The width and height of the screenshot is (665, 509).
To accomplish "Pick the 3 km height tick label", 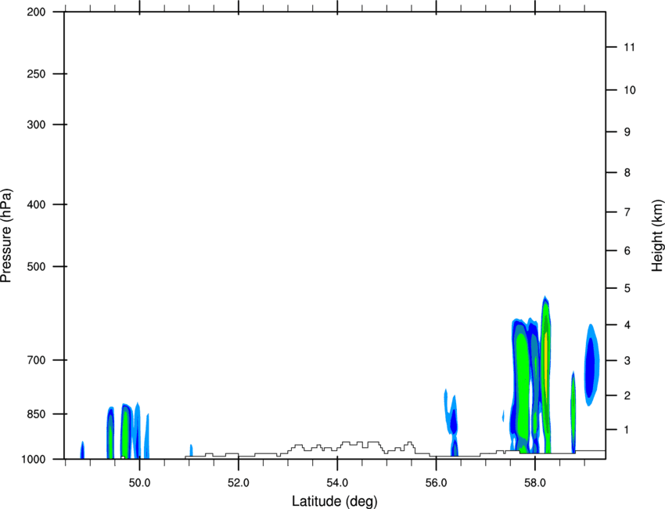I will (x=627, y=361).
